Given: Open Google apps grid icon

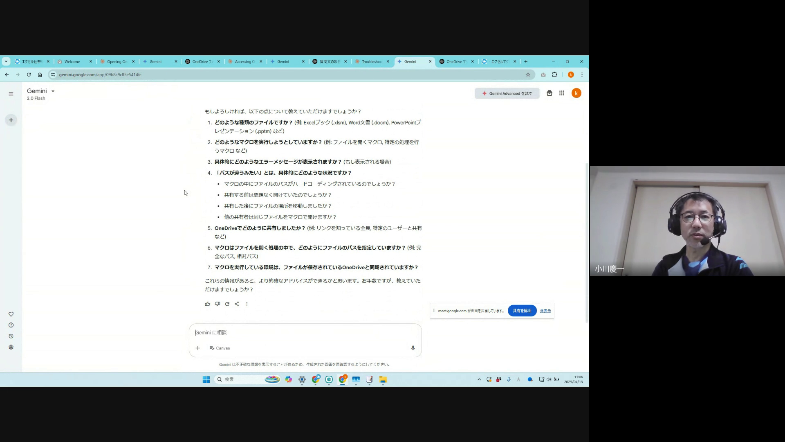Looking at the screenshot, I should pyautogui.click(x=562, y=93).
